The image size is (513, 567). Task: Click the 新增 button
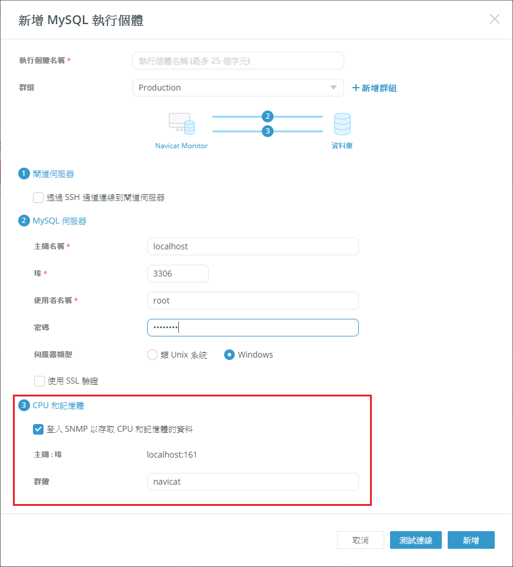471,540
